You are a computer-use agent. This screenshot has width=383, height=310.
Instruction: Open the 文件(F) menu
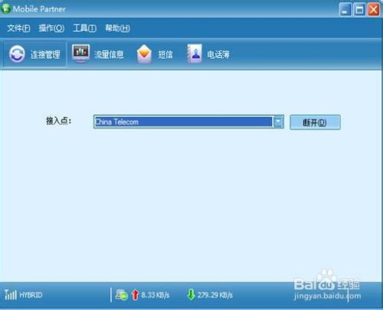coord(18,28)
